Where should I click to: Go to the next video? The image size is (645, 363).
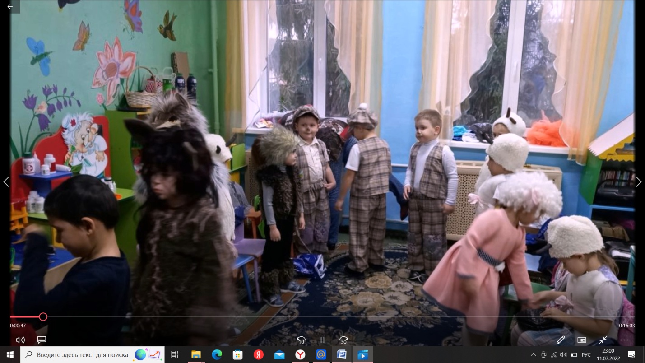(x=639, y=182)
